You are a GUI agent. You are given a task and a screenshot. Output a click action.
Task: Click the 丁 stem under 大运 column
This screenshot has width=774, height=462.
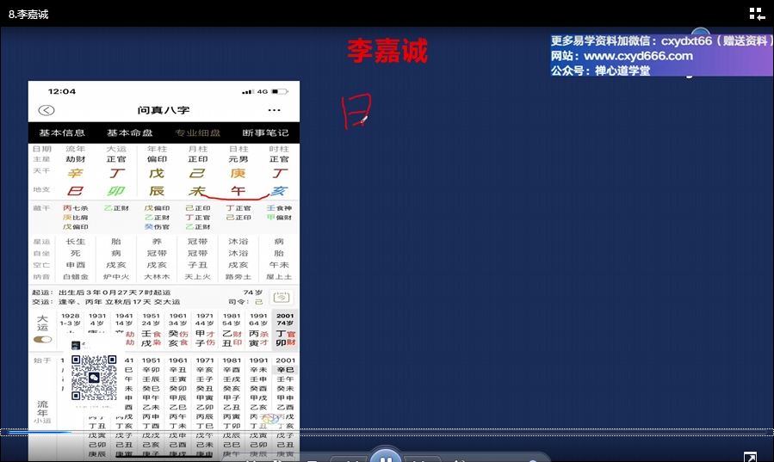[116, 173]
